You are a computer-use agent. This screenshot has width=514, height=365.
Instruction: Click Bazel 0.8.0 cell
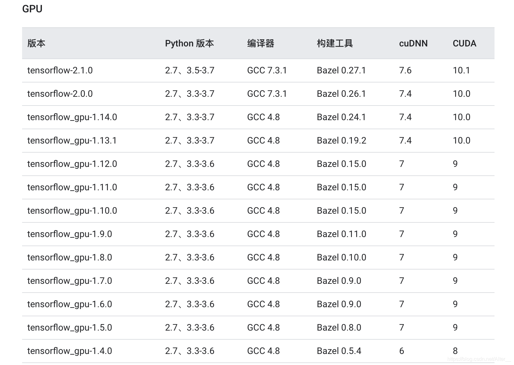339,328
